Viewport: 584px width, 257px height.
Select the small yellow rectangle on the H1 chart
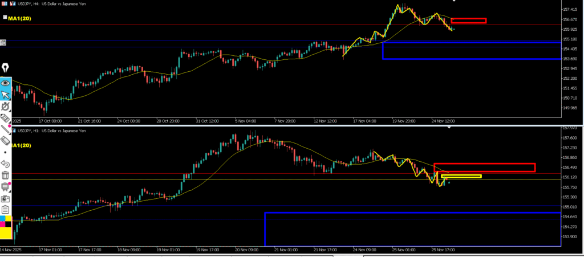pos(461,176)
